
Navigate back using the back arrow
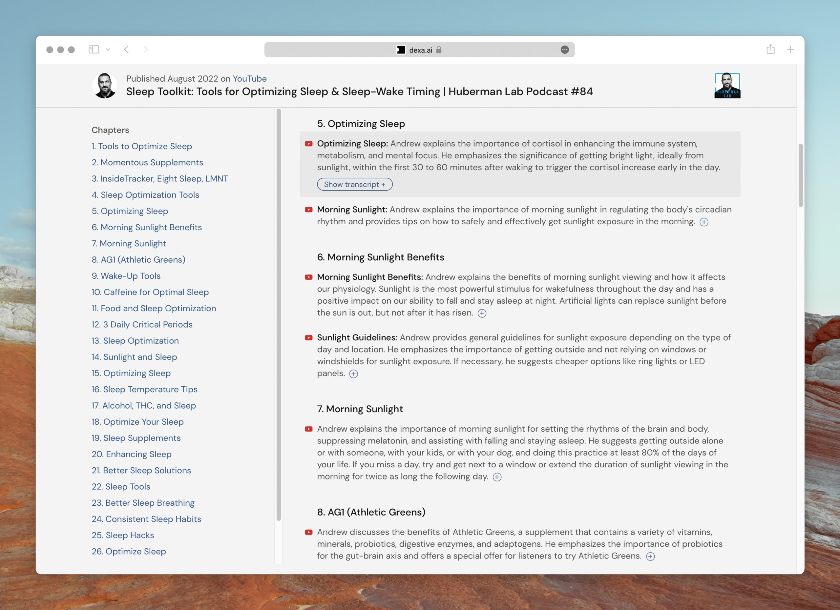pos(126,49)
